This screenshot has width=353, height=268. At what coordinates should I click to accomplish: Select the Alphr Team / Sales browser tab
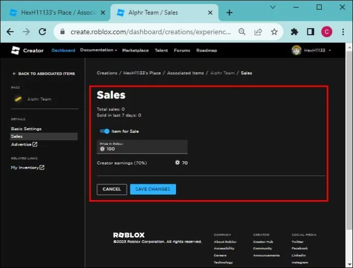point(164,13)
